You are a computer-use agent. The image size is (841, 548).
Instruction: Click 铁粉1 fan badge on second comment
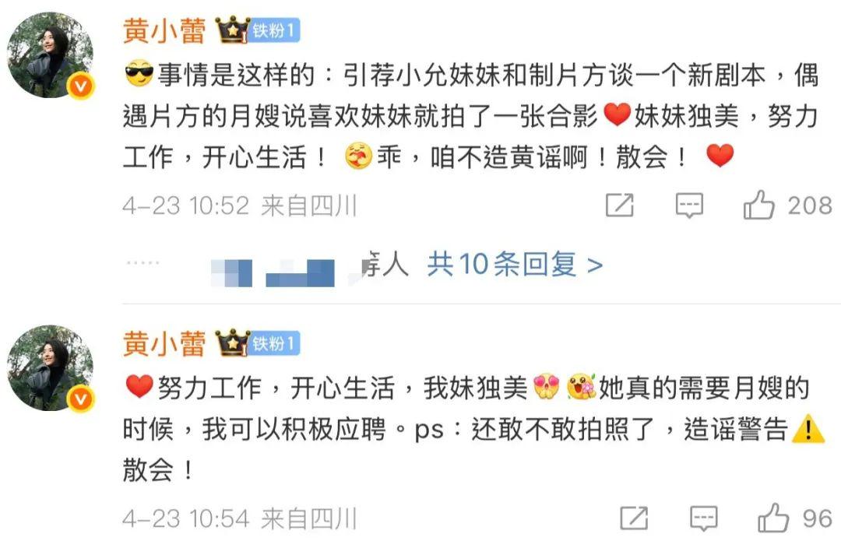(274, 344)
